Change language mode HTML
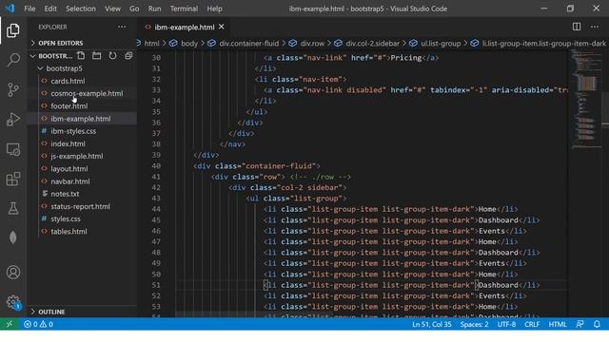 pos(558,324)
